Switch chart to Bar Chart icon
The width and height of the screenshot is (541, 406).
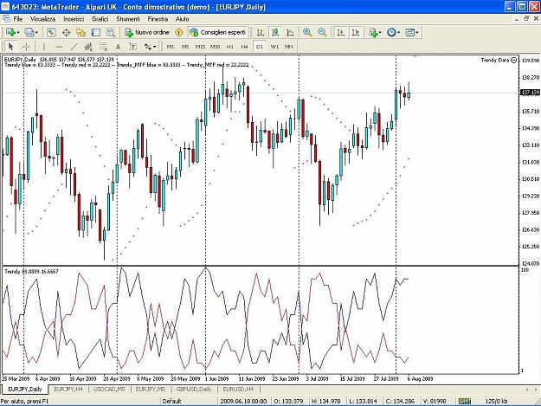click(x=261, y=32)
